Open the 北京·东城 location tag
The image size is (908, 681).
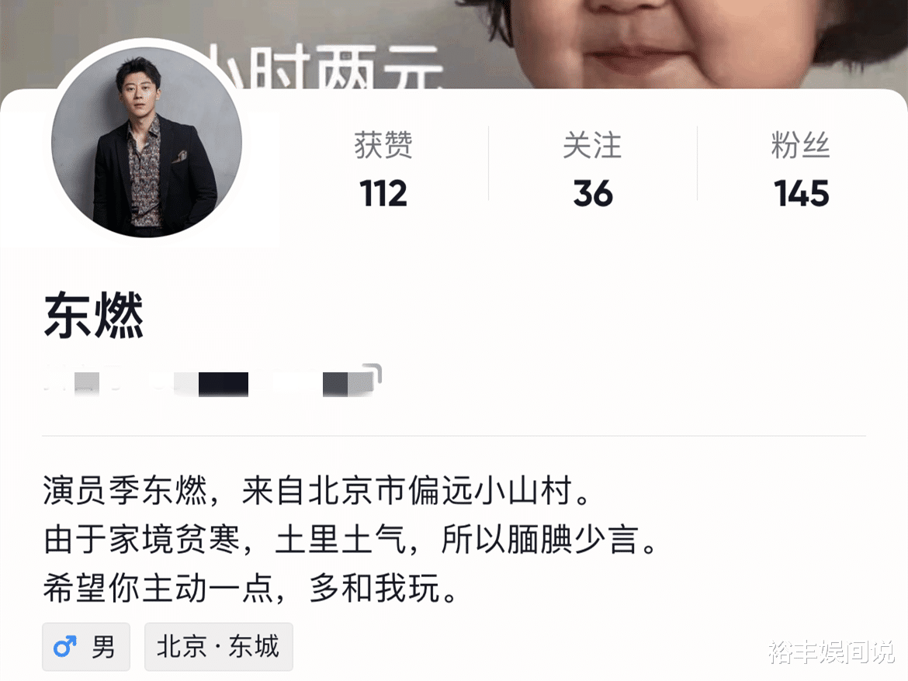click(x=218, y=647)
